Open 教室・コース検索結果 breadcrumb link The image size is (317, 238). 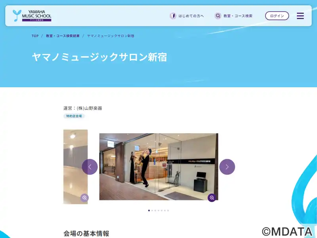63,36
